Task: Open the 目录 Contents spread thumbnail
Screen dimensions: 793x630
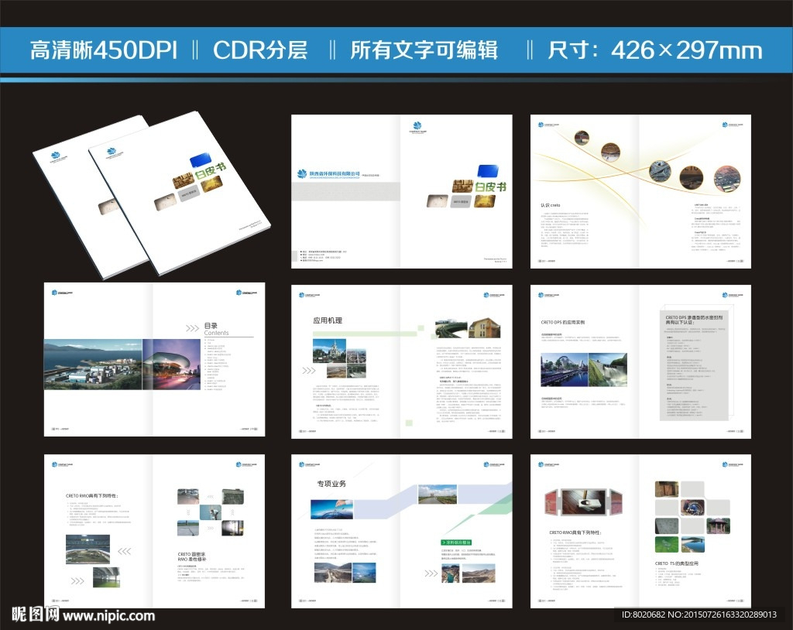Action: 154,359
